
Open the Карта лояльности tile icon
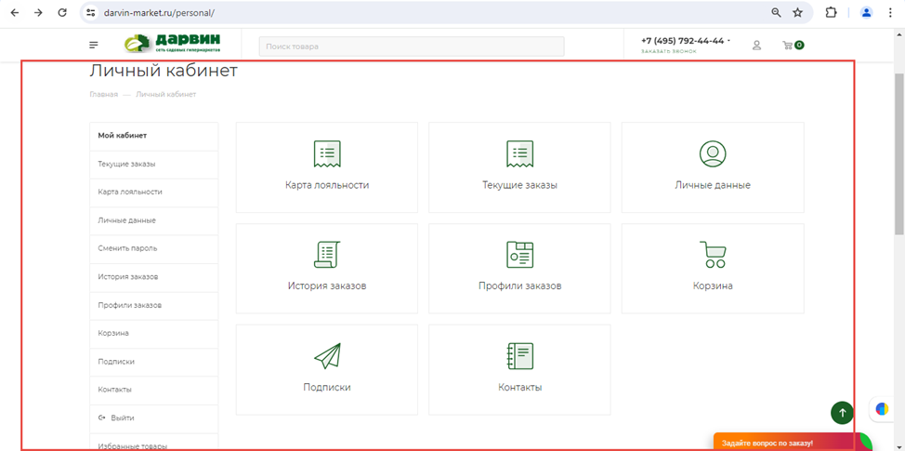click(327, 154)
